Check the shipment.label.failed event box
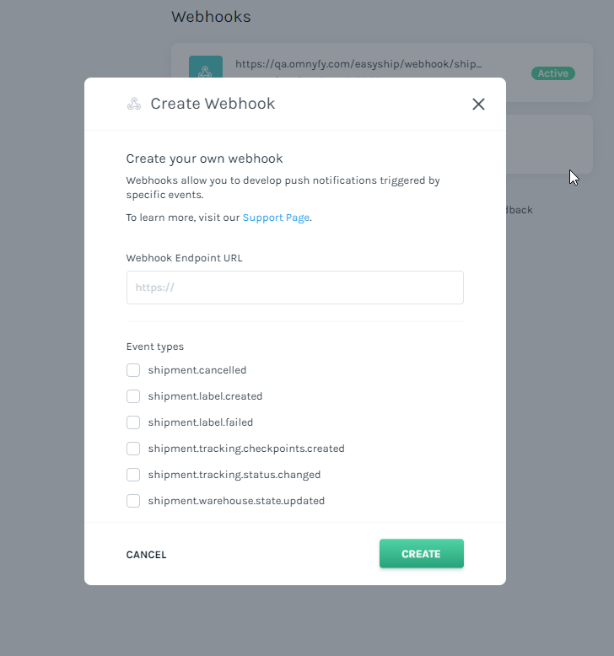Image resolution: width=614 pixels, height=656 pixels. pos(133,422)
